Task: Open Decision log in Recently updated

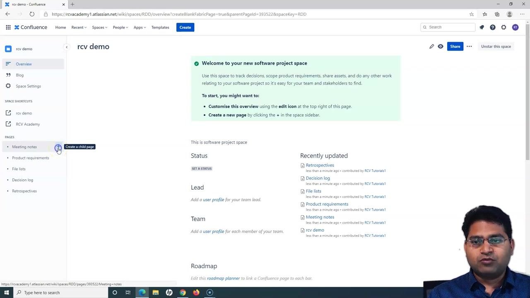Action: (x=318, y=178)
